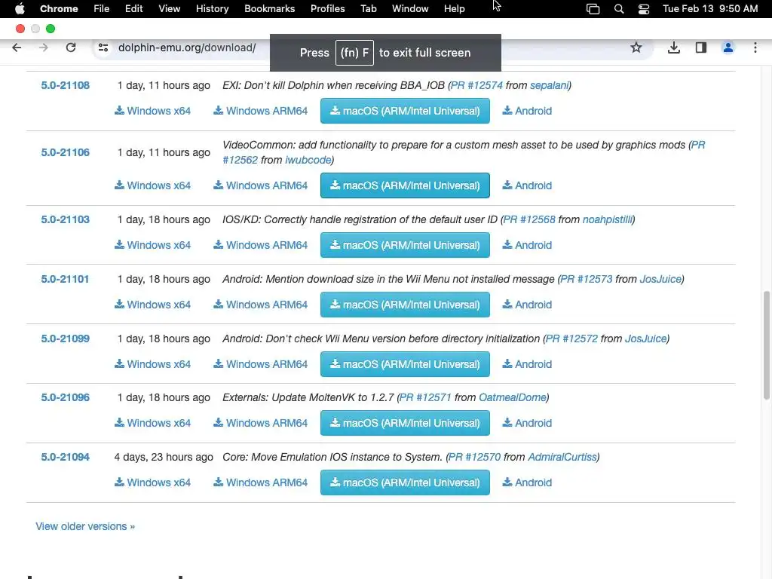Download macOS build for 5.0-21096
Image resolution: width=772 pixels, height=579 pixels.
405,423
